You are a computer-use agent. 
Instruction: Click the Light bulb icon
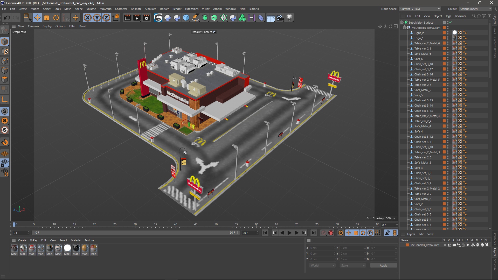point(289,18)
